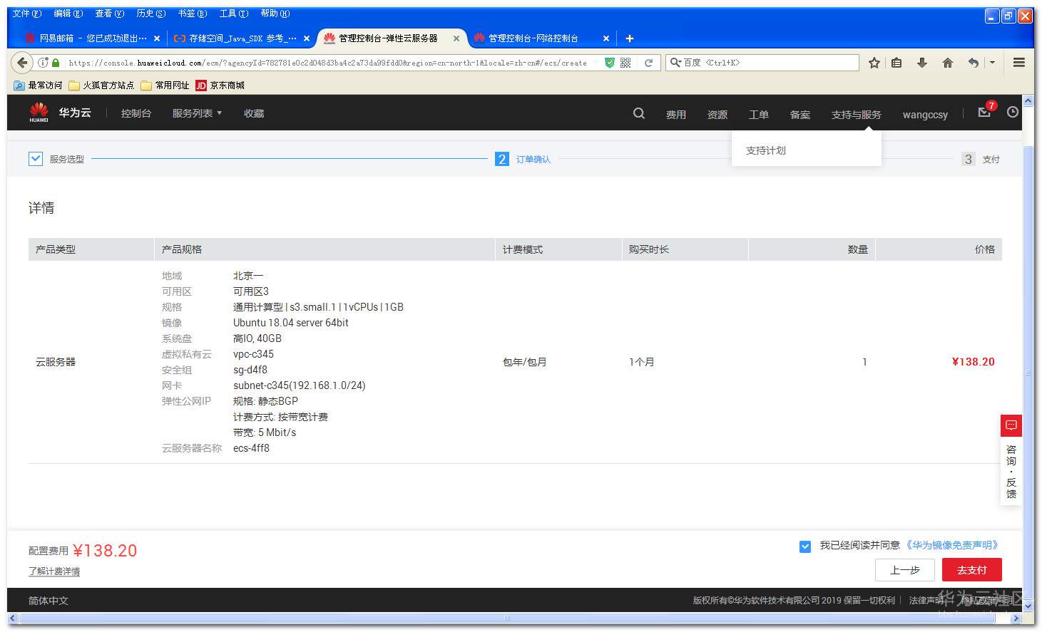Screen dimensions: 1042x632
Task: Select 支持计划 from the dropdown
Action: tap(766, 150)
